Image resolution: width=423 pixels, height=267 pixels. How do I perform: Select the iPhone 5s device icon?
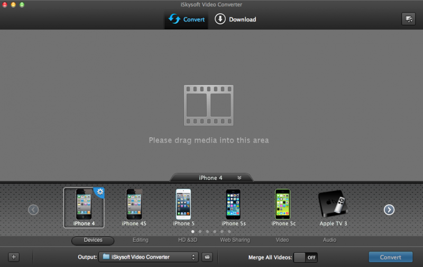coord(233,205)
